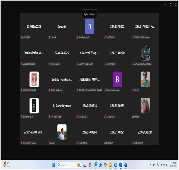This screenshot has height=170, width=179.
Task: Click Muddada Bhaskararao's purple 'B' avatar
Action: click(x=117, y=79)
